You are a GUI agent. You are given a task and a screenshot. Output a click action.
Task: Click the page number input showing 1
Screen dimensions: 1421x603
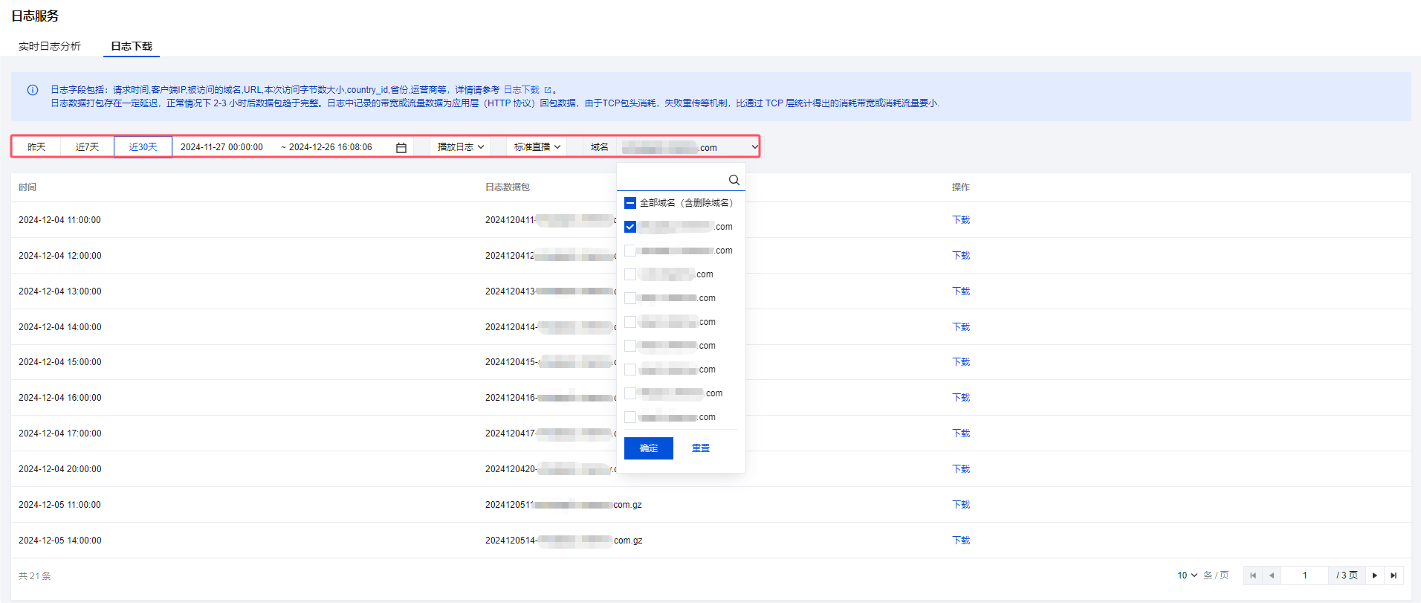coord(1304,575)
